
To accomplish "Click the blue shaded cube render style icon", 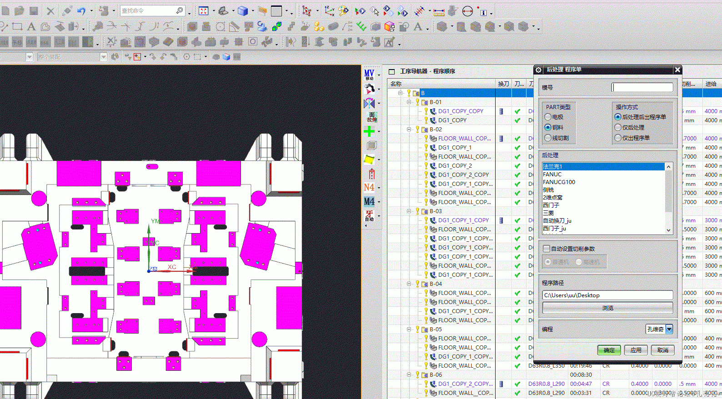I will click(x=243, y=11).
